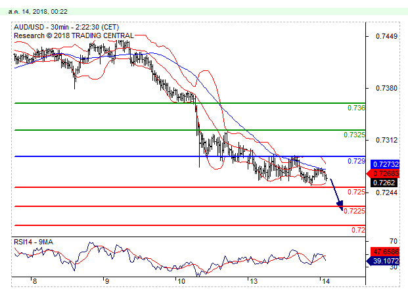Click 'Research © 2018 TRADING CENTRAL' text

tap(74, 35)
